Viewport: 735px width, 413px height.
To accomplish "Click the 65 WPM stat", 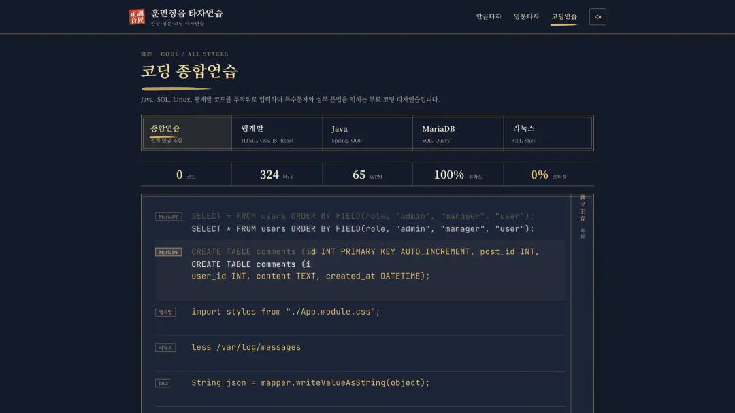I will tap(367, 175).
